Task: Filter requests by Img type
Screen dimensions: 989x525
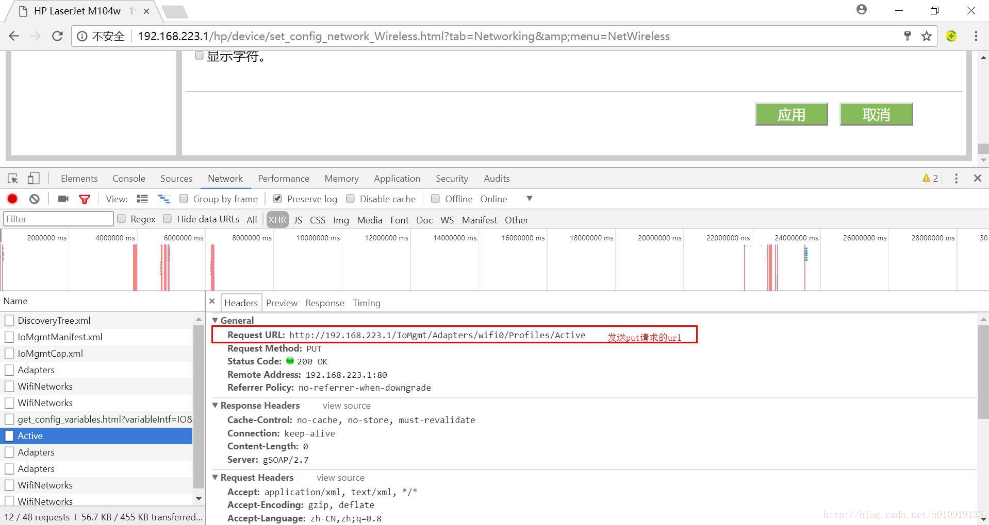Action: coord(341,220)
